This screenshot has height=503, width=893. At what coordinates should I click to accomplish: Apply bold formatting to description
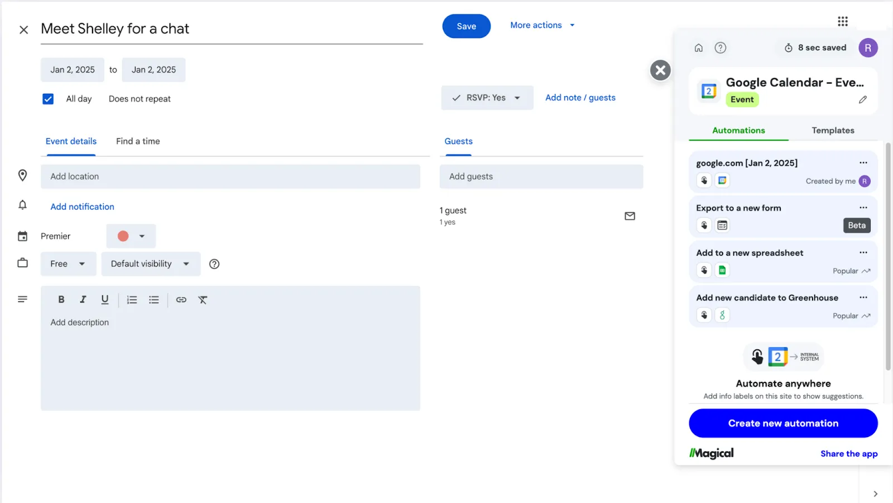tap(61, 300)
